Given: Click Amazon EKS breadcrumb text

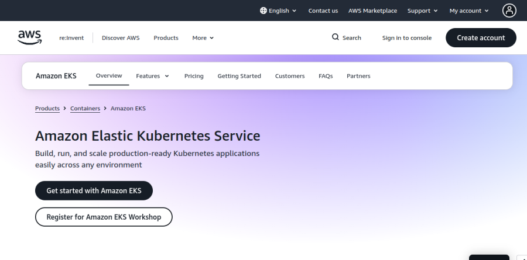Looking at the screenshot, I should coord(128,108).
